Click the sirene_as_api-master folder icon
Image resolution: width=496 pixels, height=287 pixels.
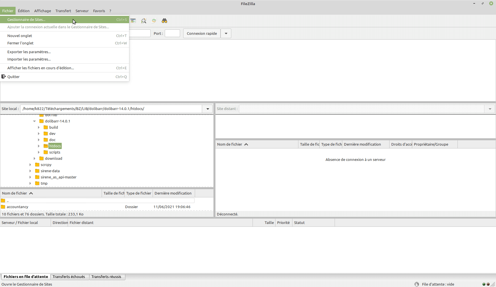(37, 177)
